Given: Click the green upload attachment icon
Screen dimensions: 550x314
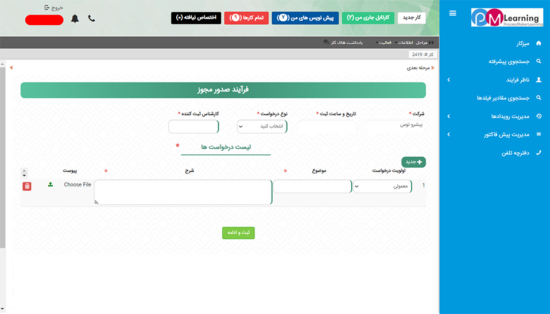Looking at the screenshot, I should (51, 184).
